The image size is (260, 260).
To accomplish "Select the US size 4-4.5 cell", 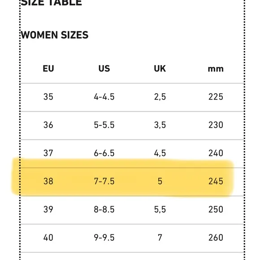I will click(x=104, y=97).
